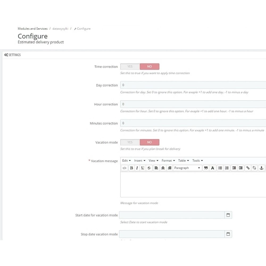The width and height of the screenshot is (266, 266).
Task: Click inside the vacation message text area
Action: [193, 185]
